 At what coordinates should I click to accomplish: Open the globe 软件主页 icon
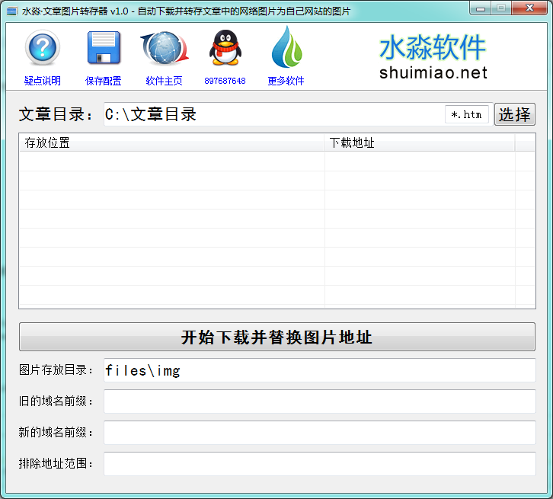[165, 48]
